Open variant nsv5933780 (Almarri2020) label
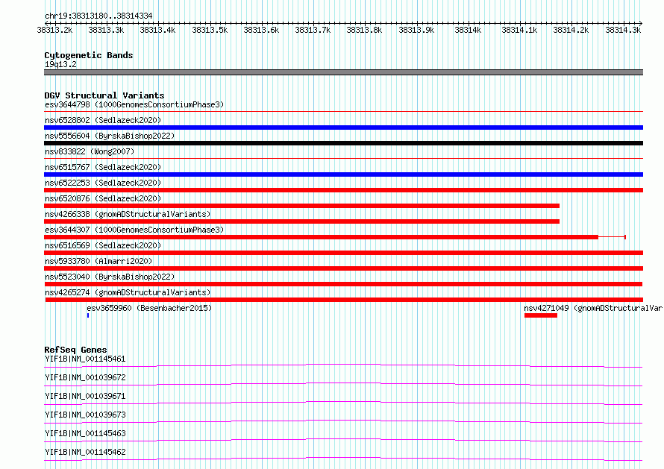 point(98,261)
